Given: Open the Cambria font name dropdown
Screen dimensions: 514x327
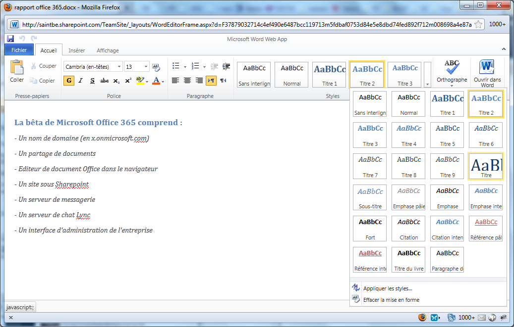Looking at the screenshot, I should [x=119, y=66].
